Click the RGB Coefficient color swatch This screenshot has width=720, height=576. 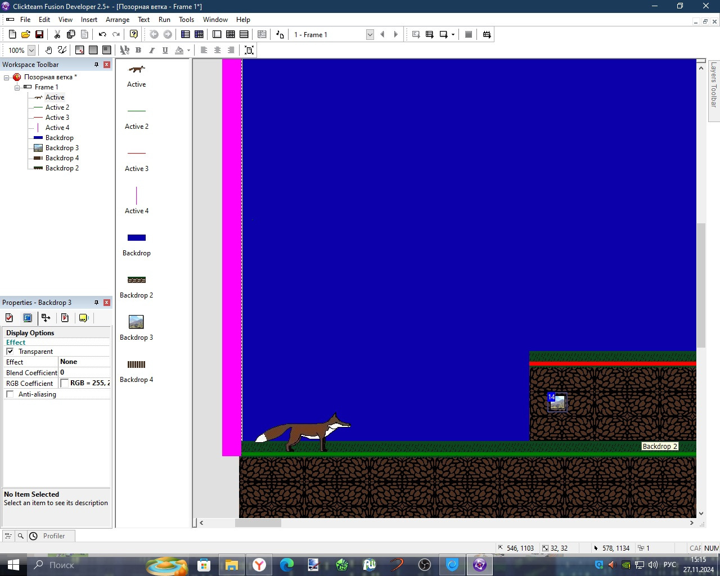point(65,383)
